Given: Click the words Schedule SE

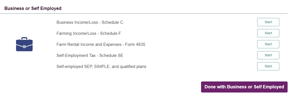Looking at the screenshot, I should tap(111, 56).
